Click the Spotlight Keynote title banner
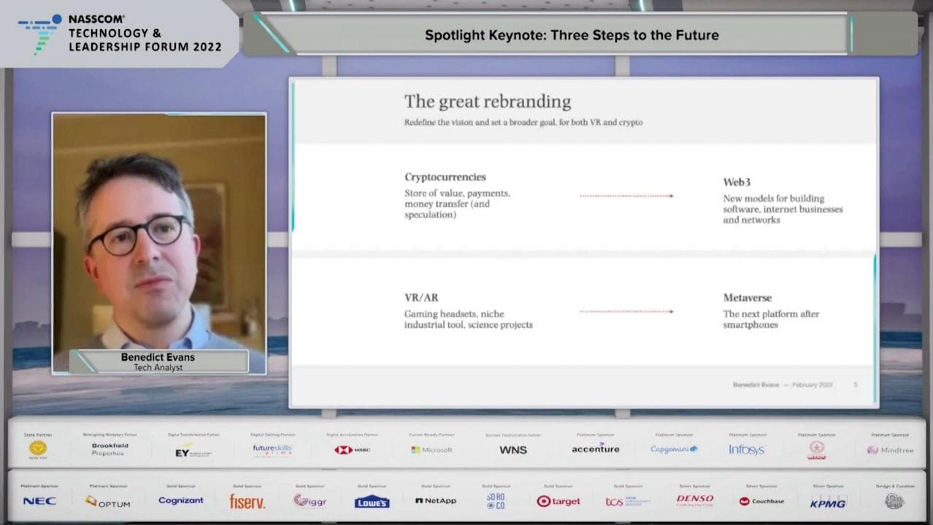The image size is (933, 525). pyautogui.click(x=572, y=34)
